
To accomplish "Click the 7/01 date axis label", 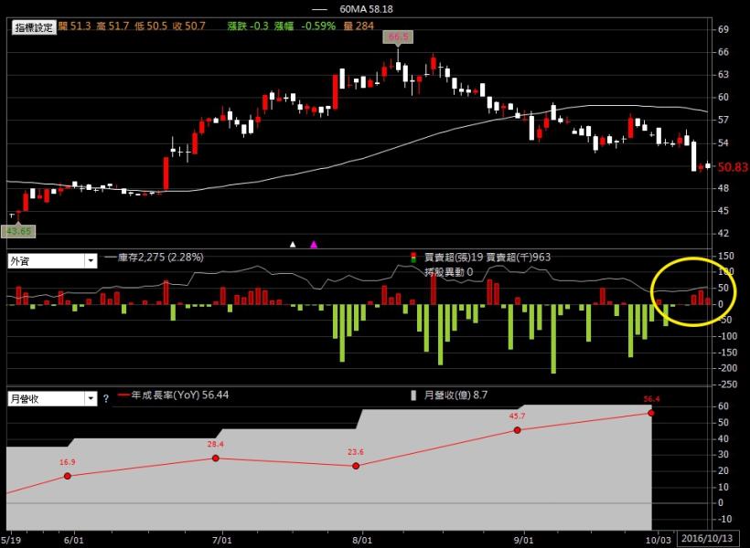I will pos(222,540).
